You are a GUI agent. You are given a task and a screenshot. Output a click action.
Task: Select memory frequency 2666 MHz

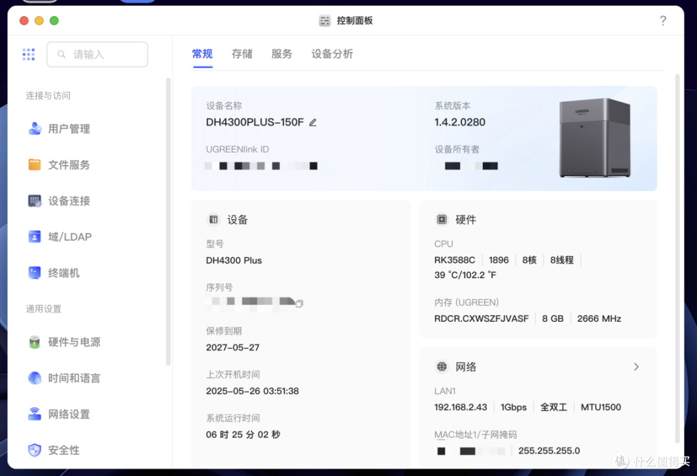click(599, 319)
